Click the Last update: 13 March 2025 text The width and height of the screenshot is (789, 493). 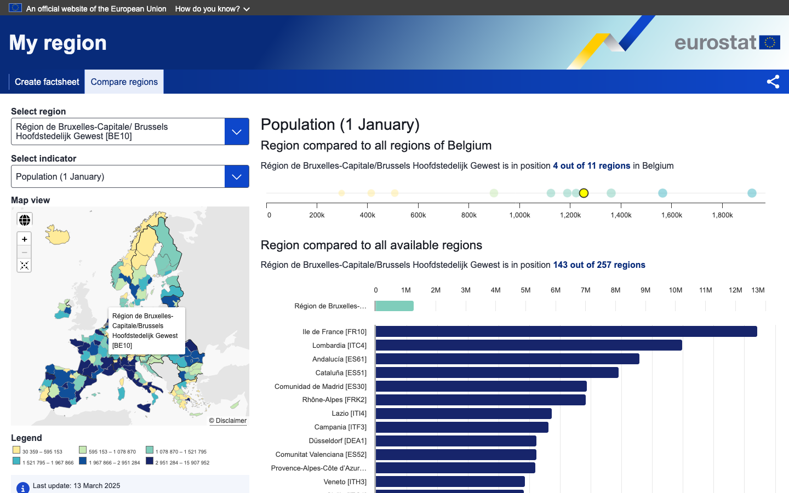pos(76,486)
